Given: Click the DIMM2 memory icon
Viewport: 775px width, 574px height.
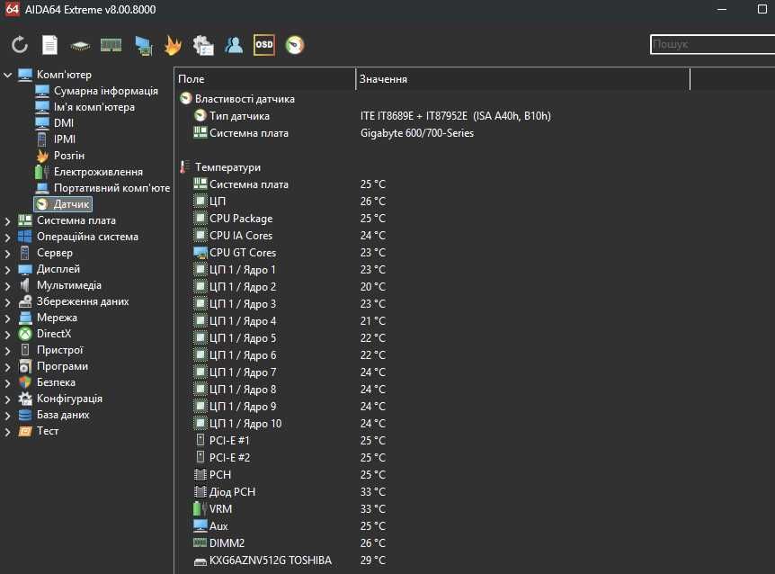Looking at the screenshot, I should [200, 543].
